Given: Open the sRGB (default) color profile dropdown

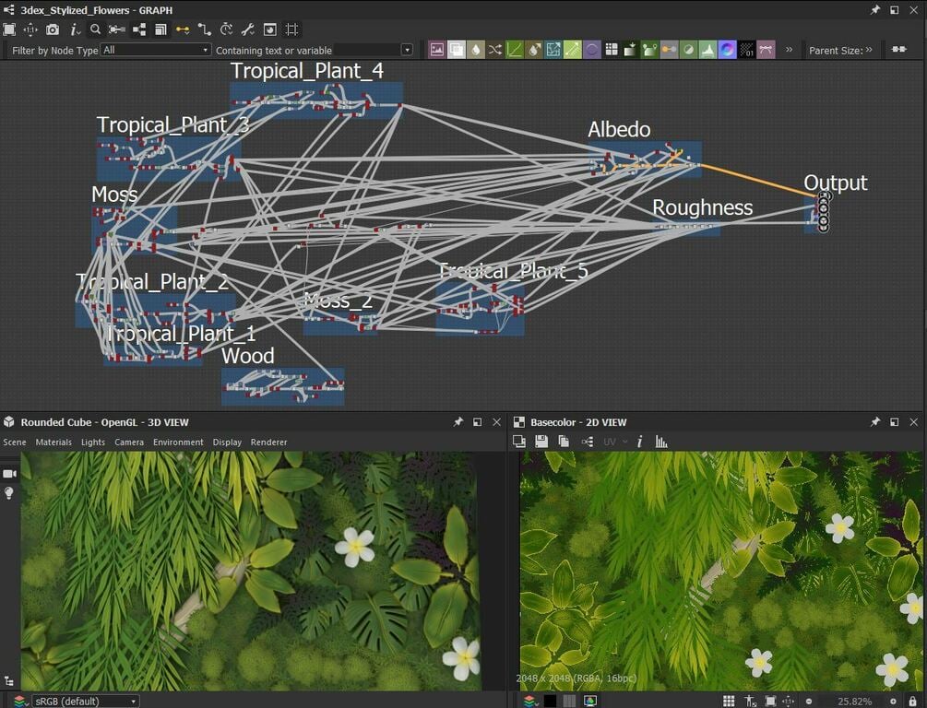Looking at the screenshot, I should point(85,701).
